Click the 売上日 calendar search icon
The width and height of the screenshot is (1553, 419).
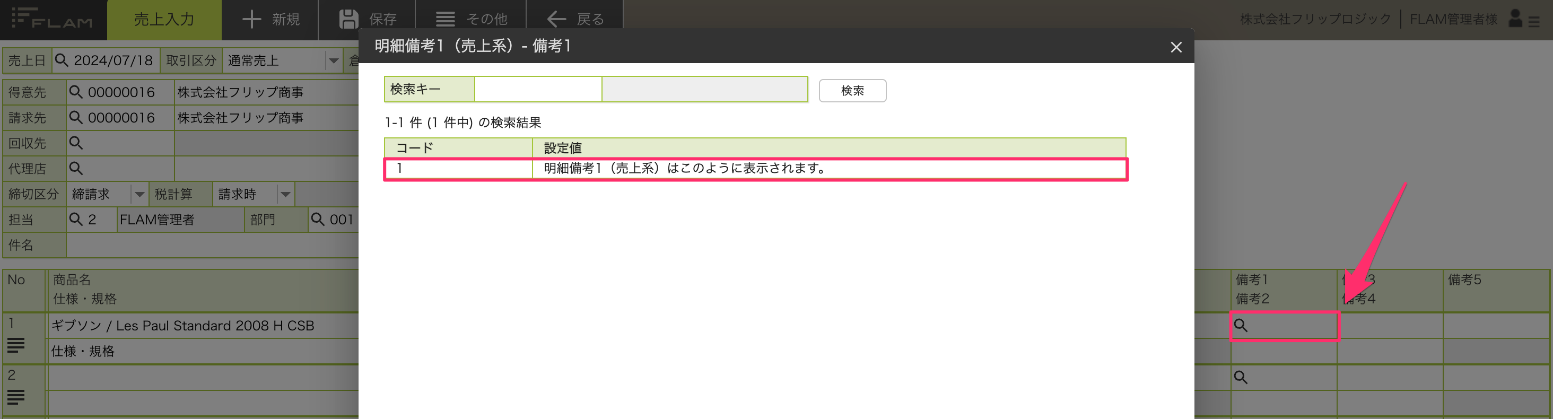[x=61, y=60]
